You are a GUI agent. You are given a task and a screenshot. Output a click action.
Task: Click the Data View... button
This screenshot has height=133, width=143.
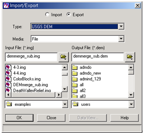click(88, 118)
